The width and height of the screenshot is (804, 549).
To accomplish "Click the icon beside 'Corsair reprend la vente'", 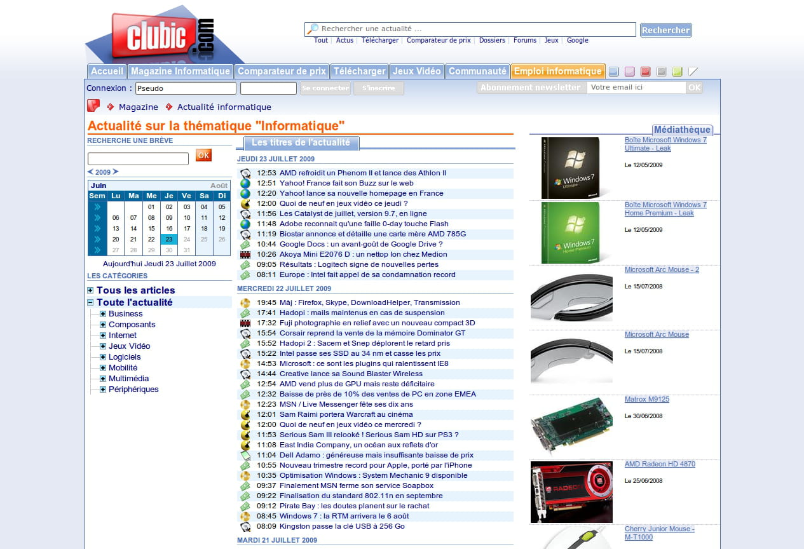I will click(x=245, y=333).
